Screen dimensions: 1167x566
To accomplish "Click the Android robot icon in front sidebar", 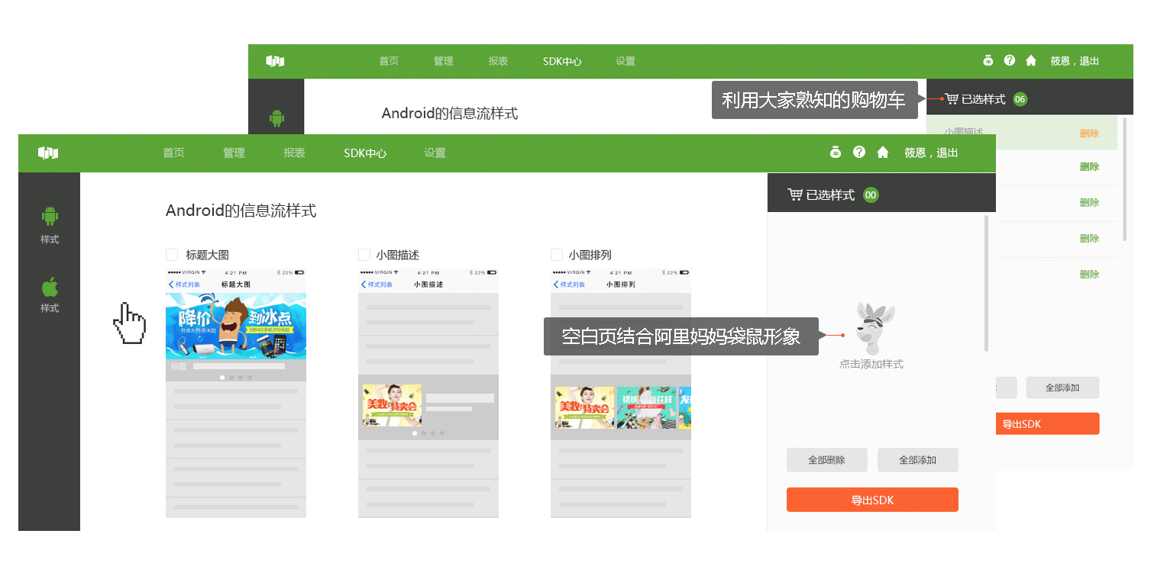I will pos(50,216).
